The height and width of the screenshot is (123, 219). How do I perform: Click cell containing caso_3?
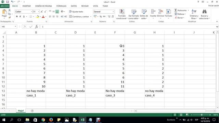(115, 95)
